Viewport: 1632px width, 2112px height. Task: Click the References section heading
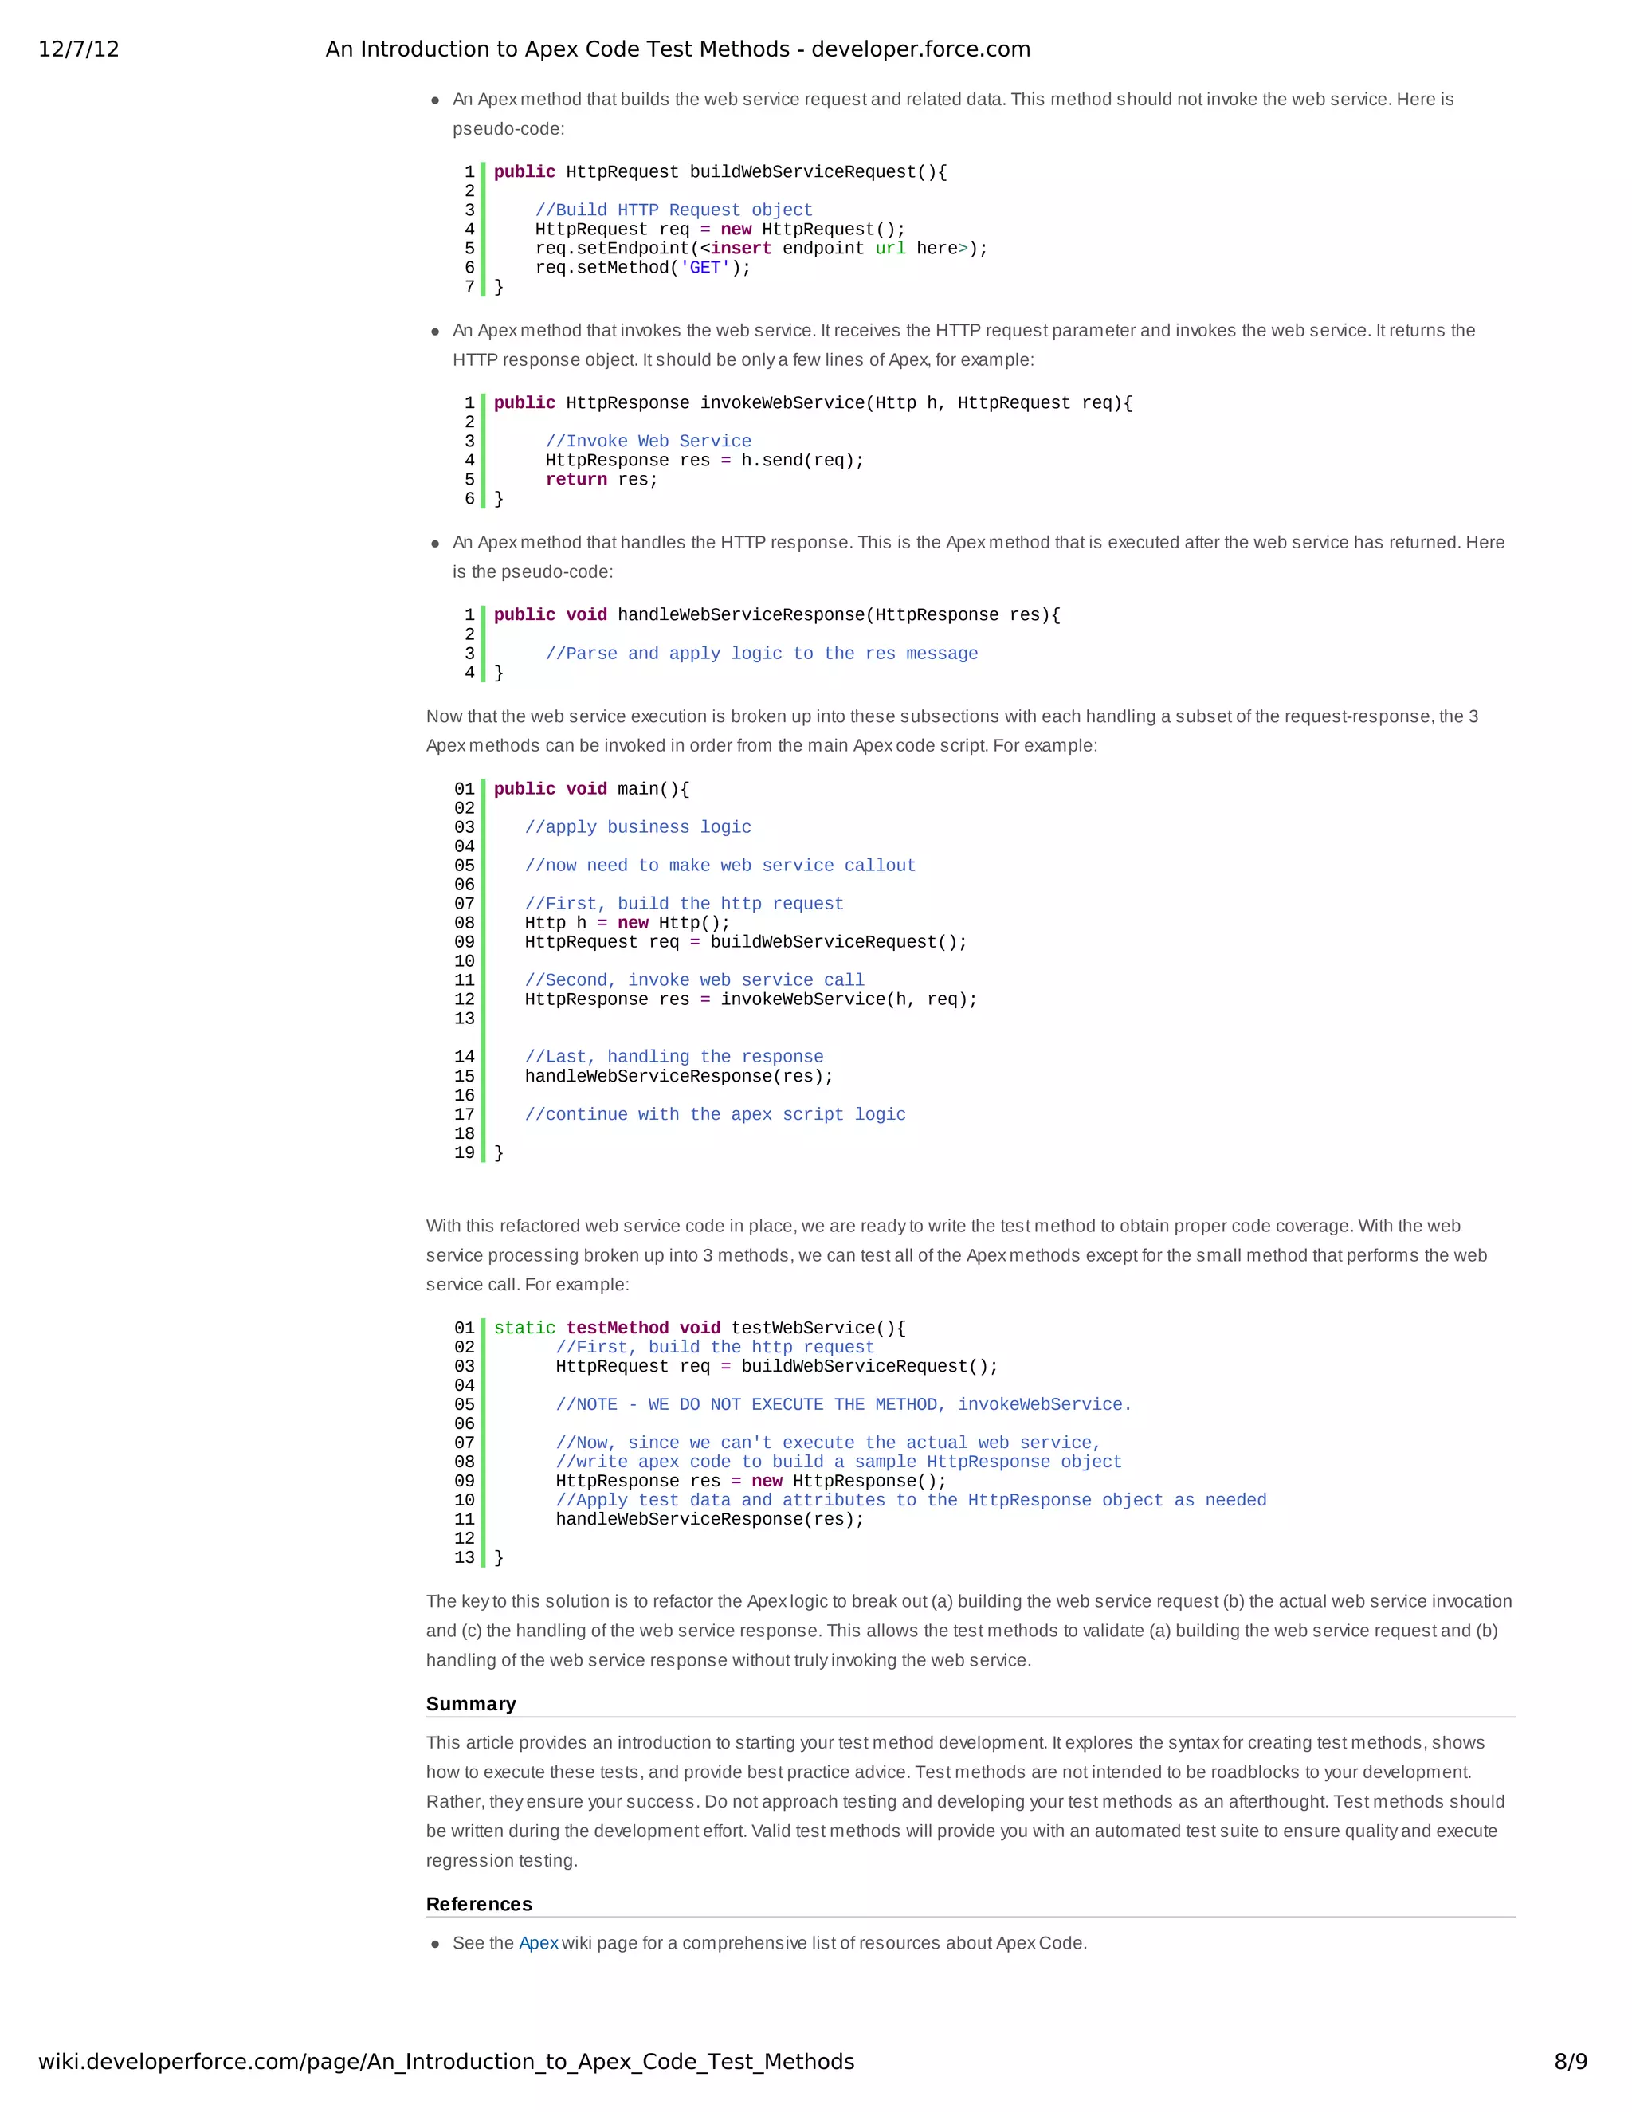coord(480,1904)
